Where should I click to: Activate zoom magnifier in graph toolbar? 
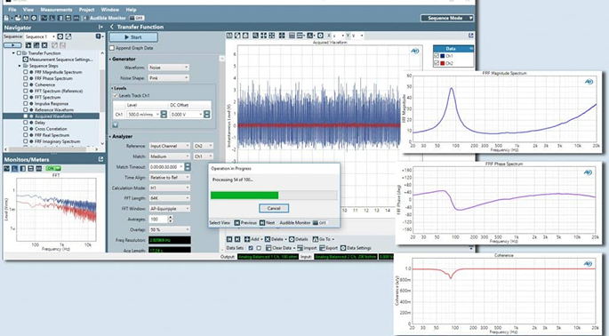[x=255, y=36]
